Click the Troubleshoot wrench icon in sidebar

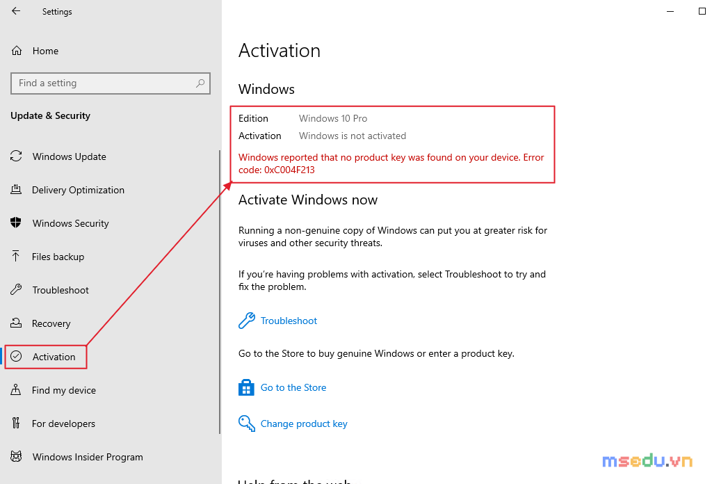[x=16, y=289]
